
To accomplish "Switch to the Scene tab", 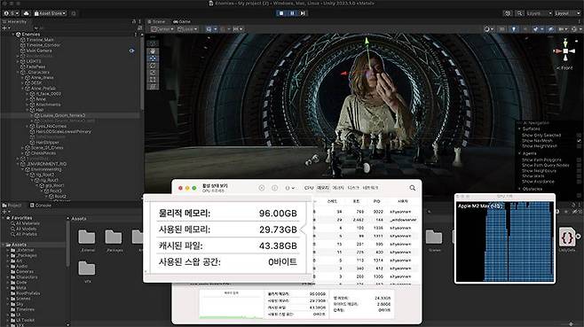I will pyautogui.click(x=156, y=21).
